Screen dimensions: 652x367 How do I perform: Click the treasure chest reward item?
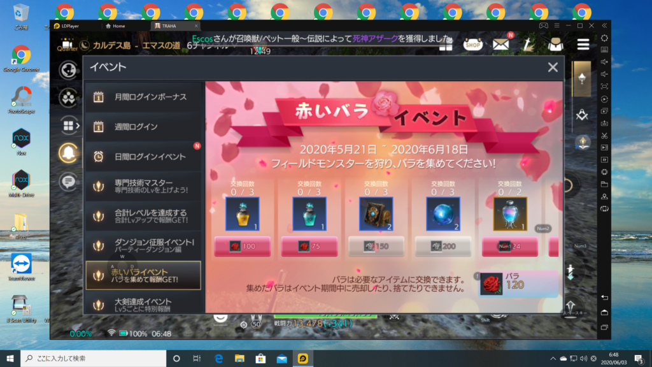[376, 213]
